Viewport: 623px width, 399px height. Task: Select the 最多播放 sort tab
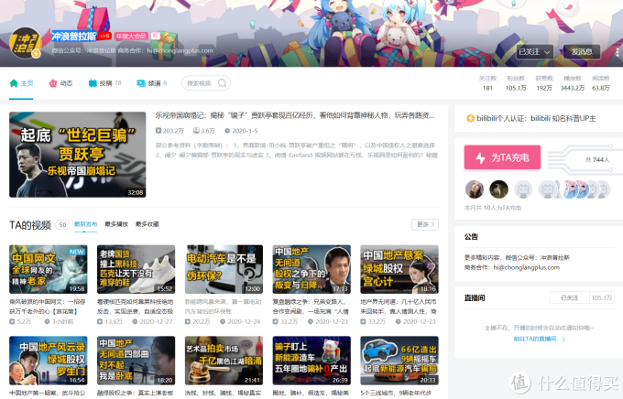pos(116,224)
